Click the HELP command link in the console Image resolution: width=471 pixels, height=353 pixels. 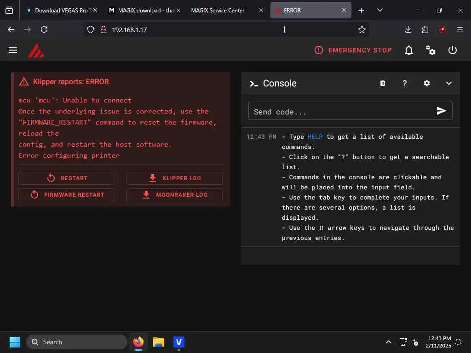[315, 137]
